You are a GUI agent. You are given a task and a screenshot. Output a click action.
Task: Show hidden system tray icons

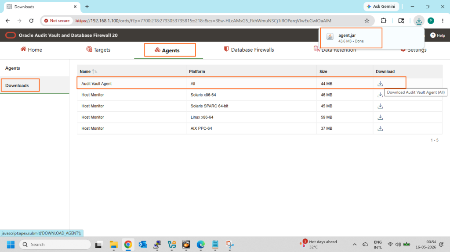[x=355, y=245]
